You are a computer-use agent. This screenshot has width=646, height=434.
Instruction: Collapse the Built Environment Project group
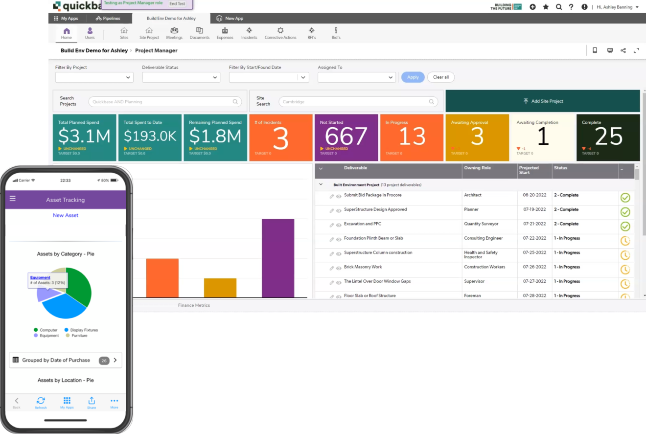(x=321, y=184)
